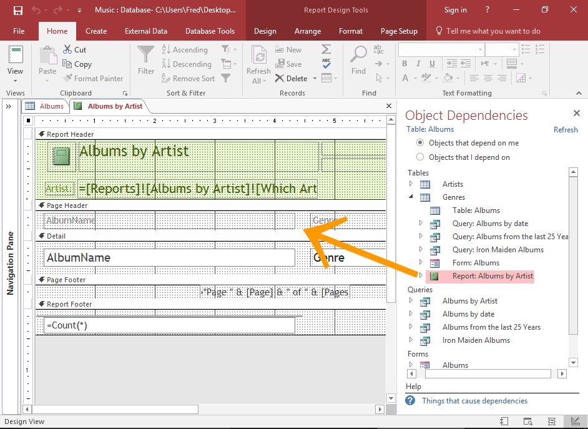588x429 pixels.
Task: Click the font color button
Action: 406,79
